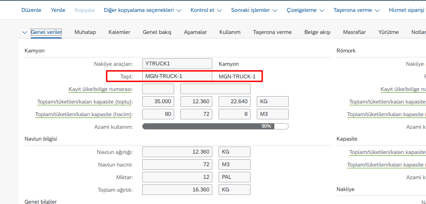Open the Kalemler tab

[x=119, y=32]
